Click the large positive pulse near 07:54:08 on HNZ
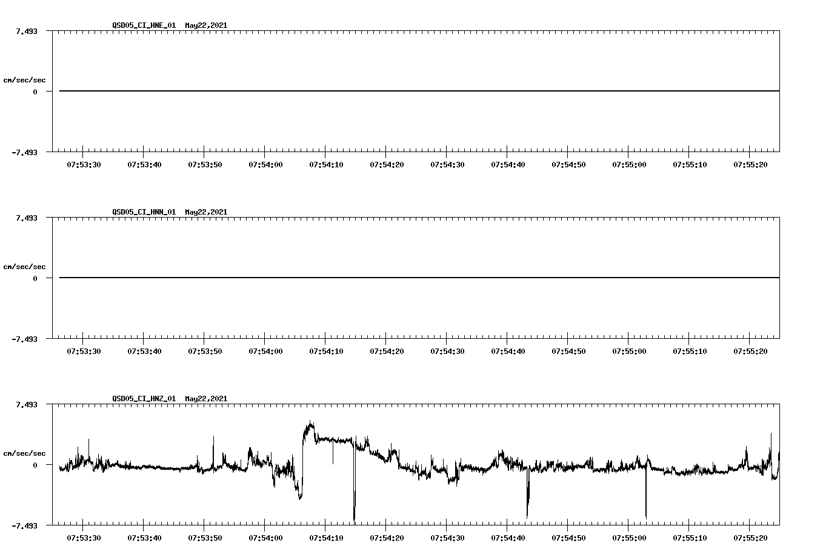This screenshot has width=823, height=560. (309, 424)
